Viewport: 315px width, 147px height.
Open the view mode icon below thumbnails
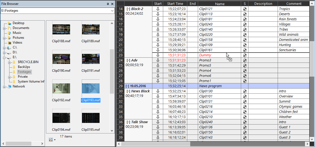click(51, 140)
